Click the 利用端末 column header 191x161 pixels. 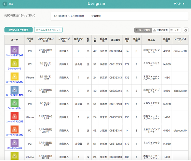30,40
